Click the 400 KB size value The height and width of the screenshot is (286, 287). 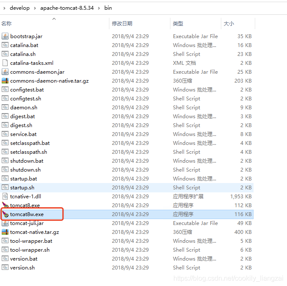(x=243, y=232)
